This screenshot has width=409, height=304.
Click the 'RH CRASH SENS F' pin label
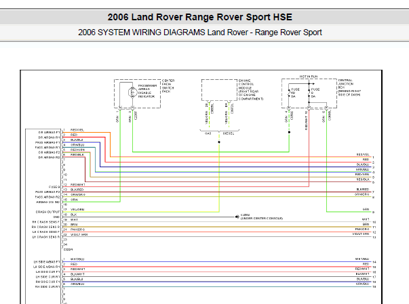46,222
